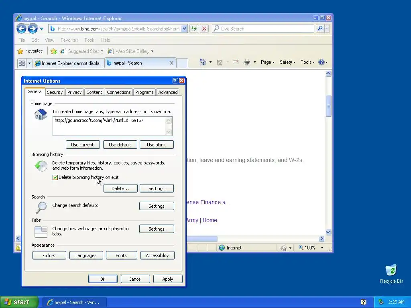Select the Connections tab
Screen dimensions: 411x308
119,92
